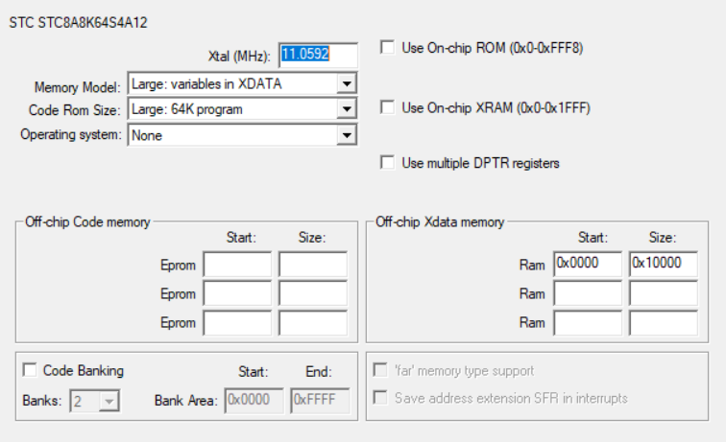Click the third Eprom Size field

tap(313, 323)
